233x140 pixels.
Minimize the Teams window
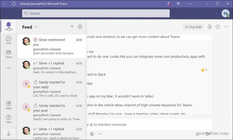(x=207, y=4)
